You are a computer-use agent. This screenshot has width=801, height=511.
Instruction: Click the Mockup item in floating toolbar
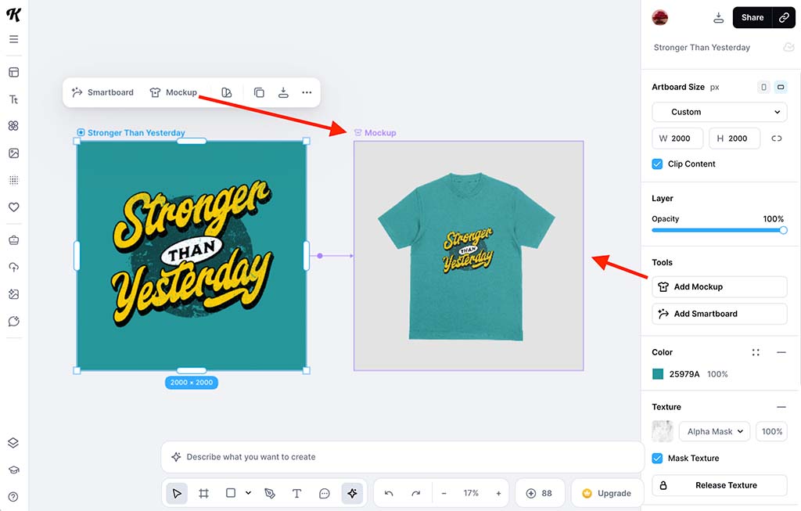(x=174, y=92)
